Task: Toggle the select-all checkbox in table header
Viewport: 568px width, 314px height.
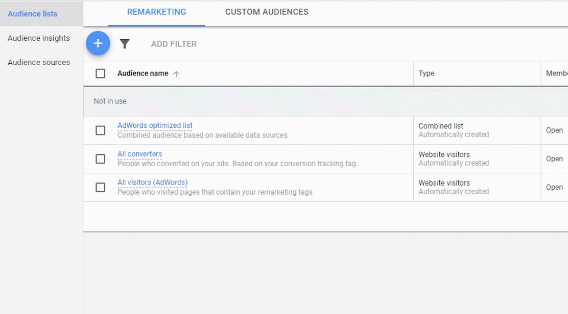Action: click(101, 73)
